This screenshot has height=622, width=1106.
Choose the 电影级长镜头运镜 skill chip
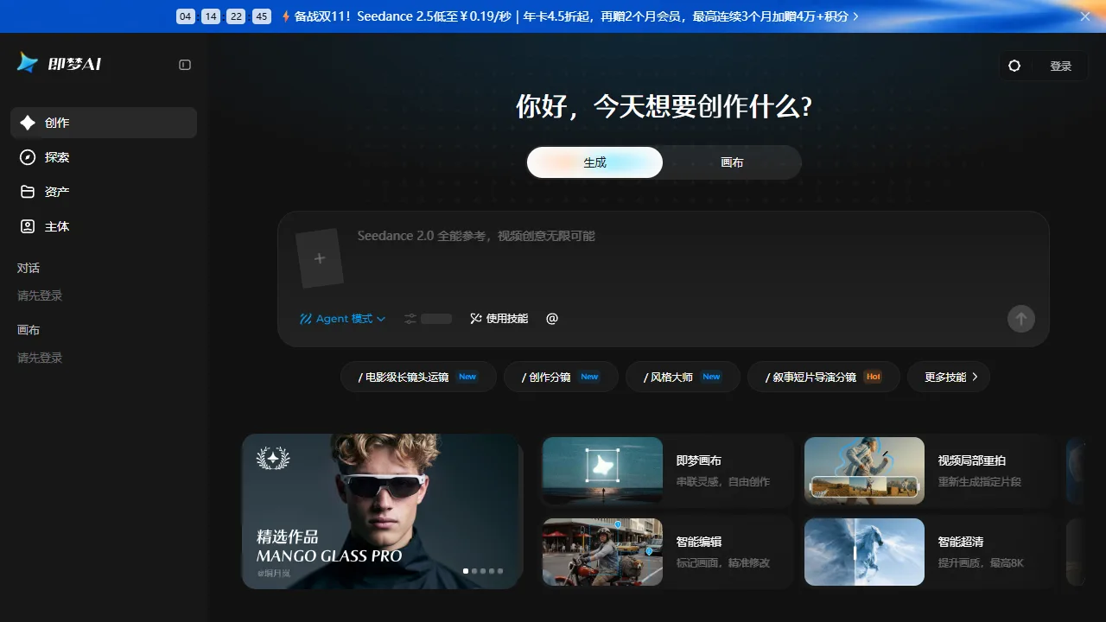[418, 377]
